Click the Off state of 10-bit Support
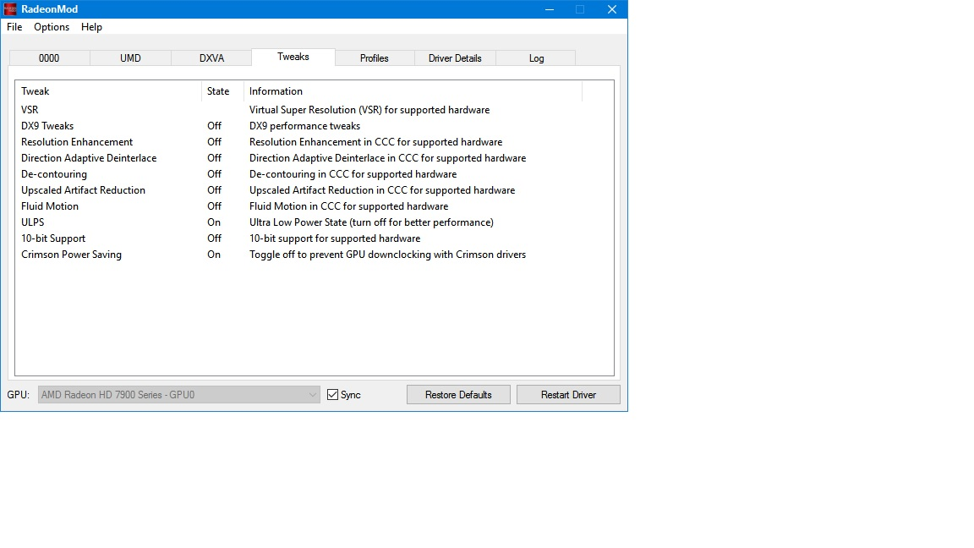 click(214, 238)
